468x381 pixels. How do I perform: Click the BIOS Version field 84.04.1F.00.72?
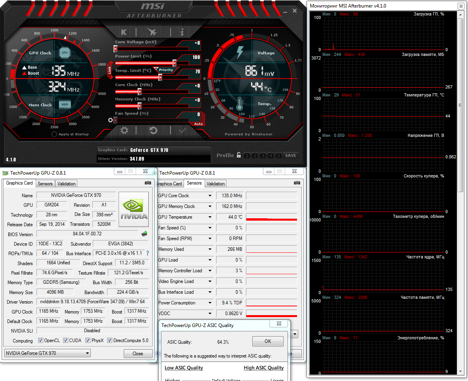(x=87, y=234)
